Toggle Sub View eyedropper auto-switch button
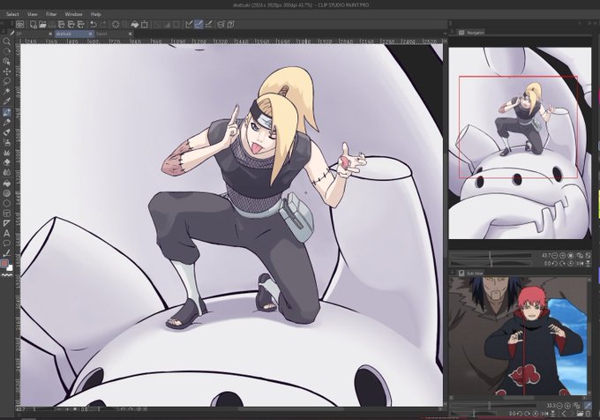 point(589,405)
